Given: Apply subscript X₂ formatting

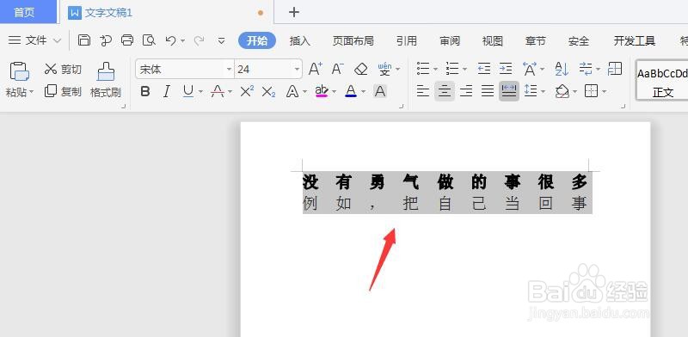Looking at the screenshot, I should pyautogui.click(x=268, y=92).
